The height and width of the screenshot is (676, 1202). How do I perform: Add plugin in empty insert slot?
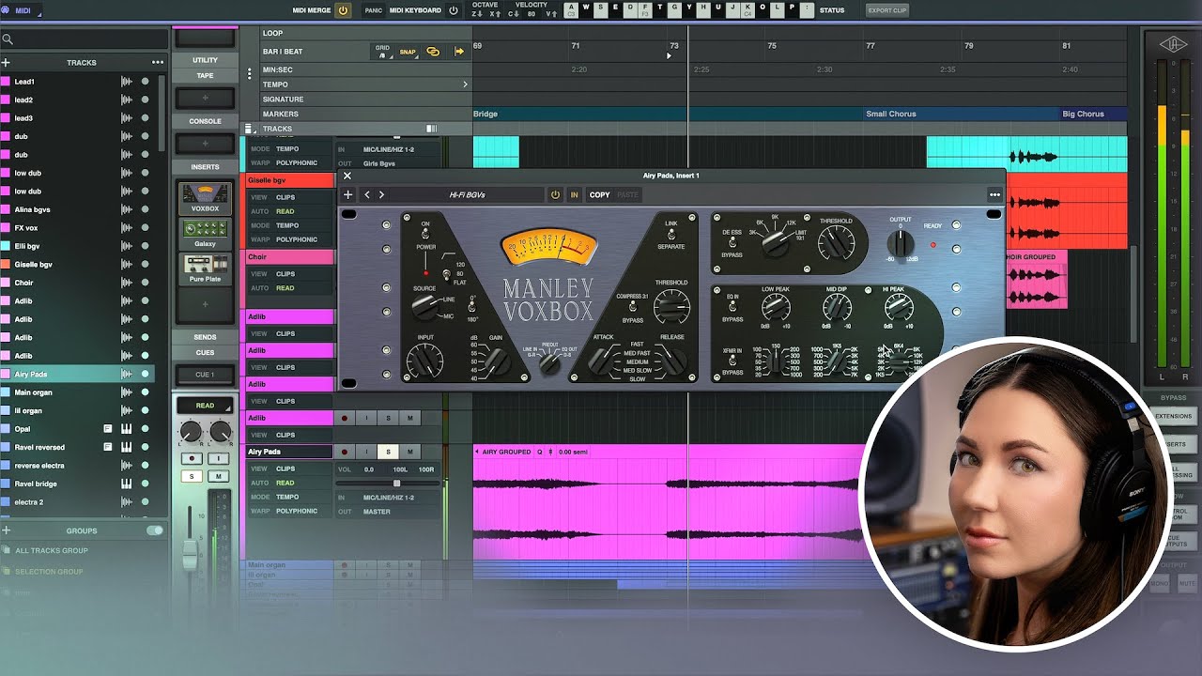coord(205,304)
